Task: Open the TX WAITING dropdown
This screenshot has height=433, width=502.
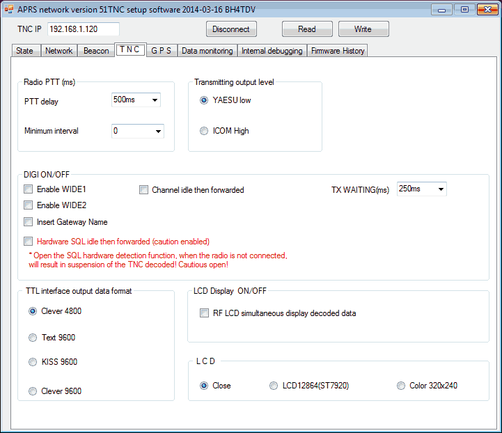Action: point(421,189)
